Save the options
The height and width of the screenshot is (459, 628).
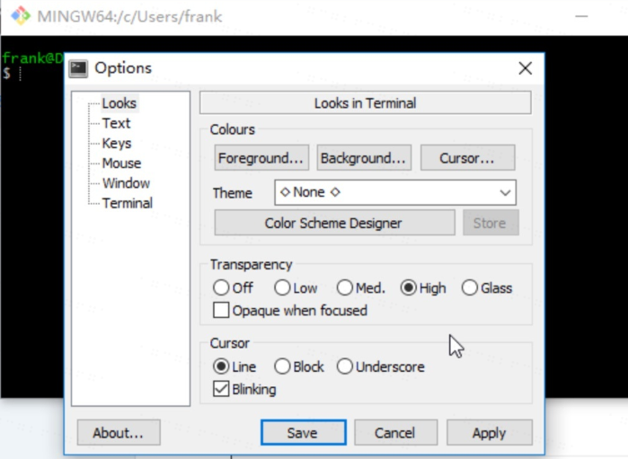coord(303,433)
